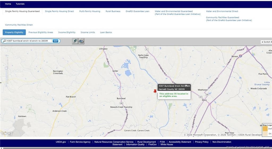This screenshot has width=272, height=149.
Task: Click the route 421 shield near Dunn
Action: tap(201, 97)
